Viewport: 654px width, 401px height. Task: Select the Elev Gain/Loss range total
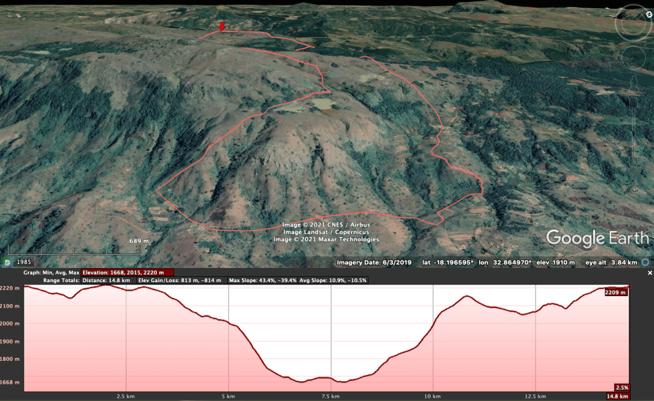pyautogui.click(x=180, y=281)
